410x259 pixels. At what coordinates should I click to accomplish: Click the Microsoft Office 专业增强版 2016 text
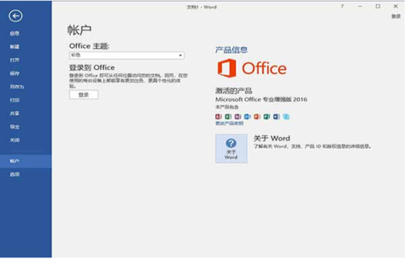tap(261, 99)
